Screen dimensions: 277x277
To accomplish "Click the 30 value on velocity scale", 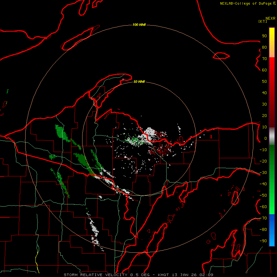I will pos(264,104).
